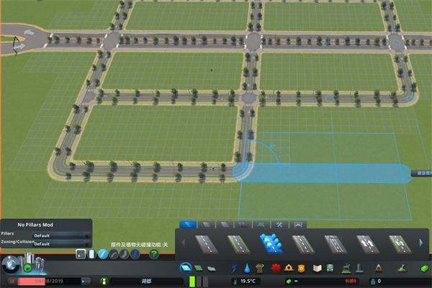Select the fourth road with grass strips
This screenshot has height=288, width=432.
pos(303,244)
